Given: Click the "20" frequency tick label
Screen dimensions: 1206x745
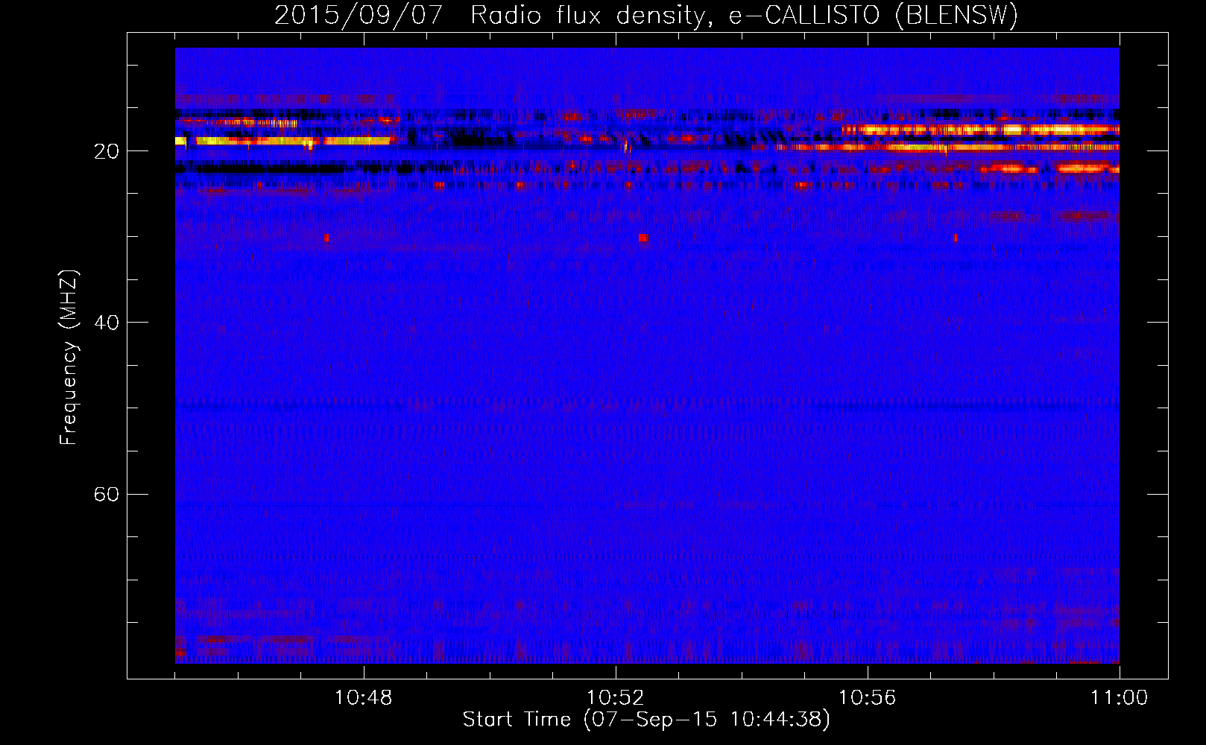Looking at the screenshot, I should (107, 151).
